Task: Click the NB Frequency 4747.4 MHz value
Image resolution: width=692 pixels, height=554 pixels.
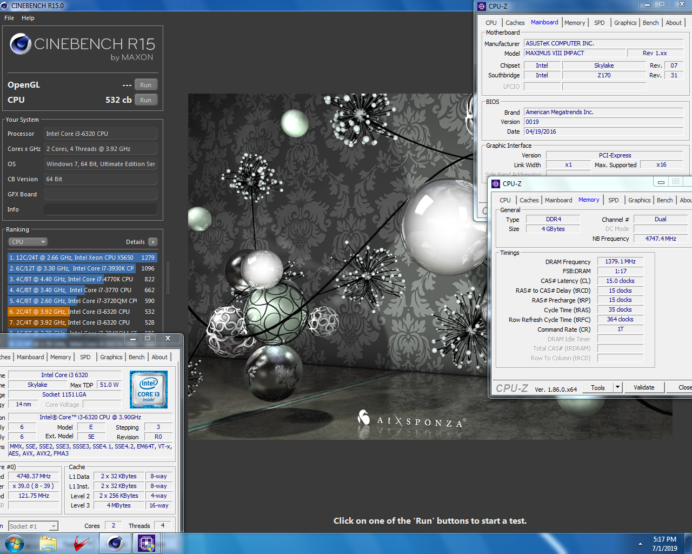Action: pos(661,239)
